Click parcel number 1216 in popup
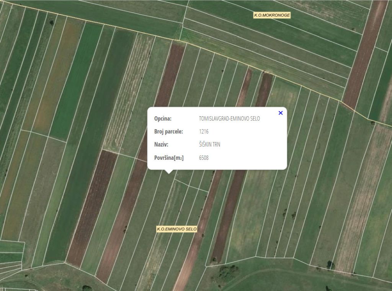 click(x=204, y=132)
